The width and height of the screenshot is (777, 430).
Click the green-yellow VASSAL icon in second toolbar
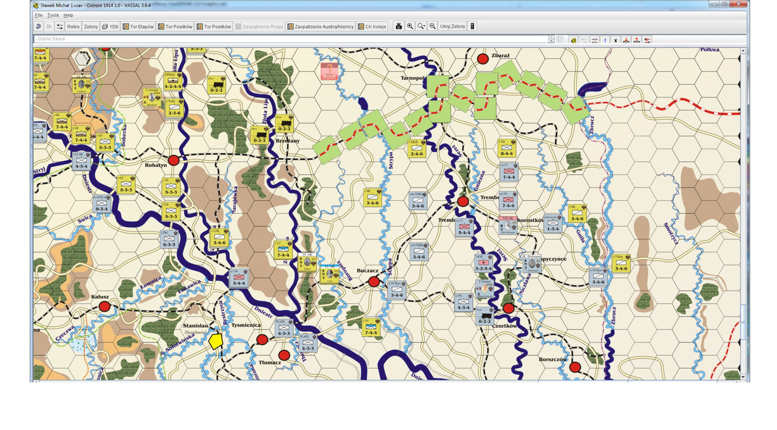pyautogui.click(x=574, y=40)
